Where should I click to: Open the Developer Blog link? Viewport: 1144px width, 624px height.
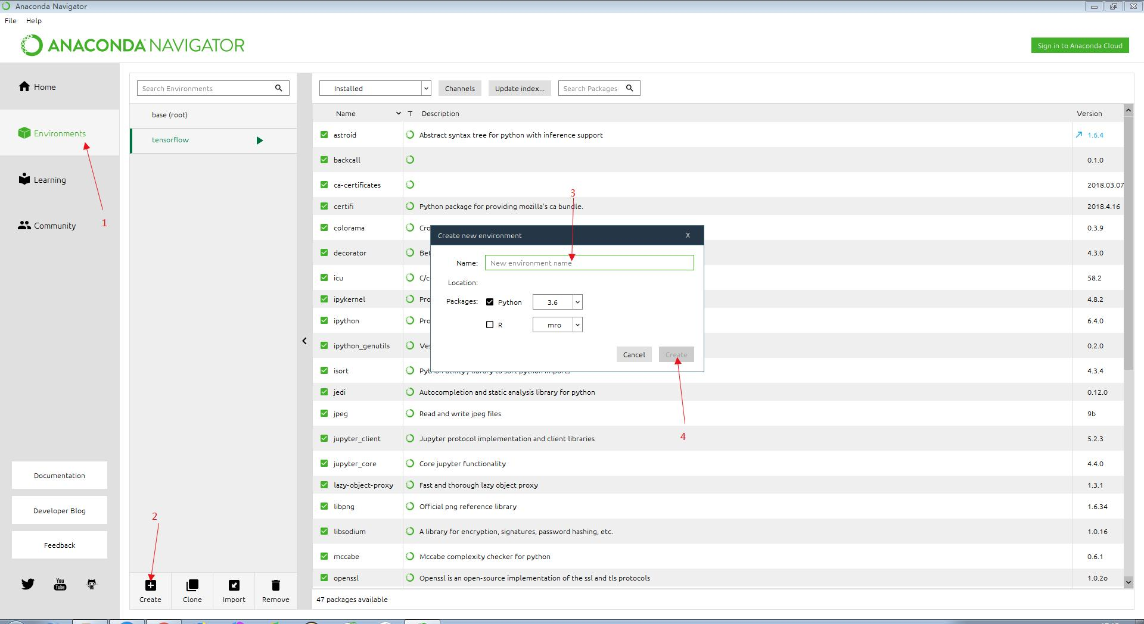tap(60, 510)
